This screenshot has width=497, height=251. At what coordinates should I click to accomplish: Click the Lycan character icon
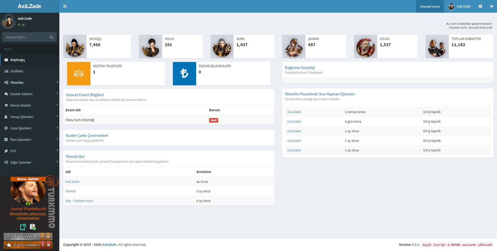click(365, 46)
